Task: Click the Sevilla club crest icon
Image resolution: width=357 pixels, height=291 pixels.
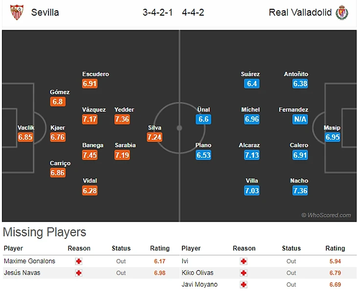Action: click(17, 12)
